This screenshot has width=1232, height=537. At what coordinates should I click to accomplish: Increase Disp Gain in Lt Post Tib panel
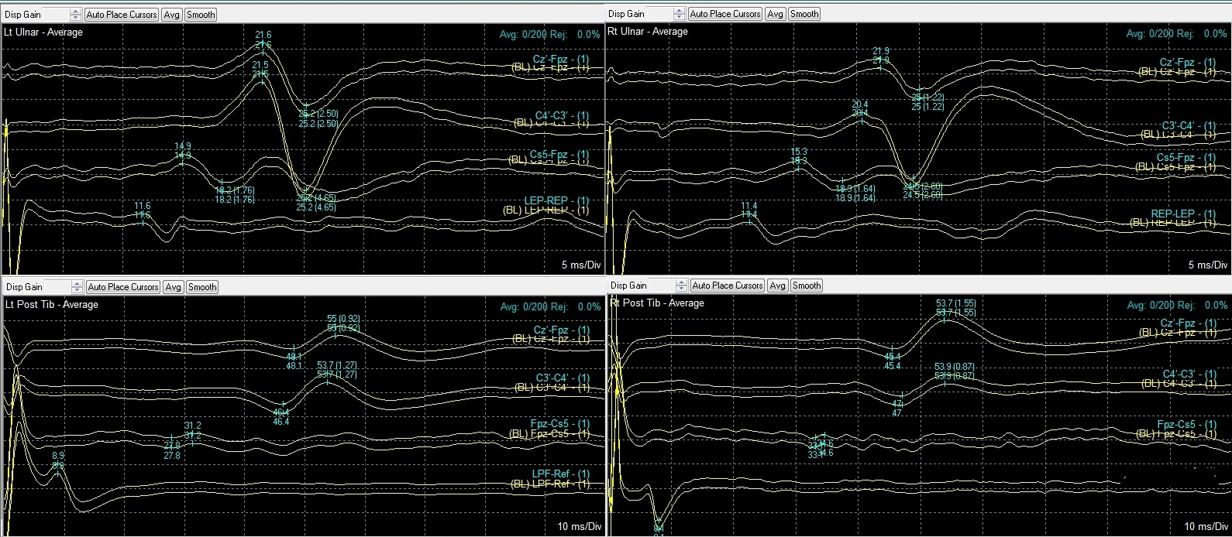[75, 284]
